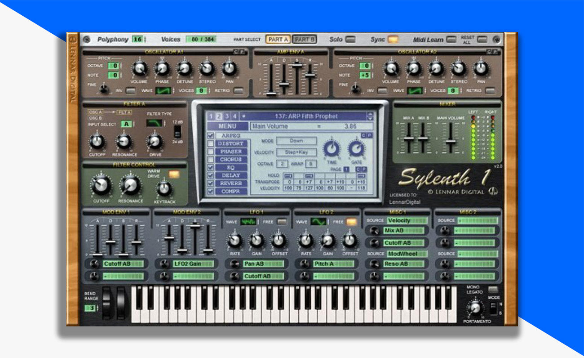Viewport: 584px width, 358px height.
Task: Click the Oscillator A2 Pan knob
Action: (481, 68)
